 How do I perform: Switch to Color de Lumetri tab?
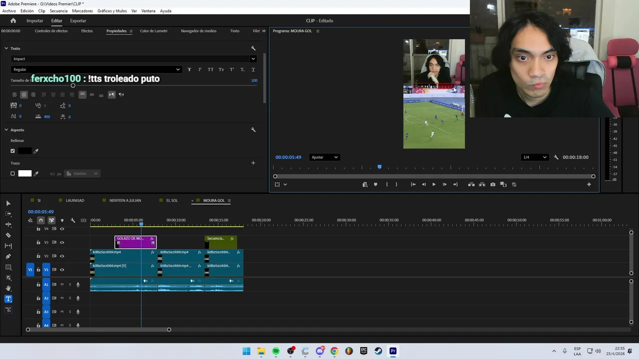154,31
